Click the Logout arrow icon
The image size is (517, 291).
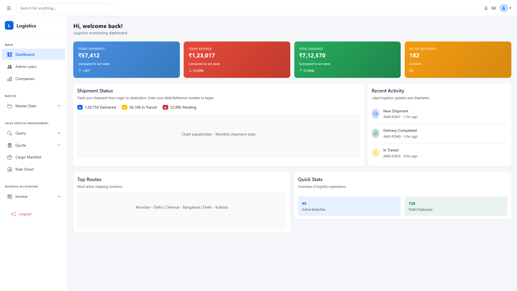click(14, 214)
